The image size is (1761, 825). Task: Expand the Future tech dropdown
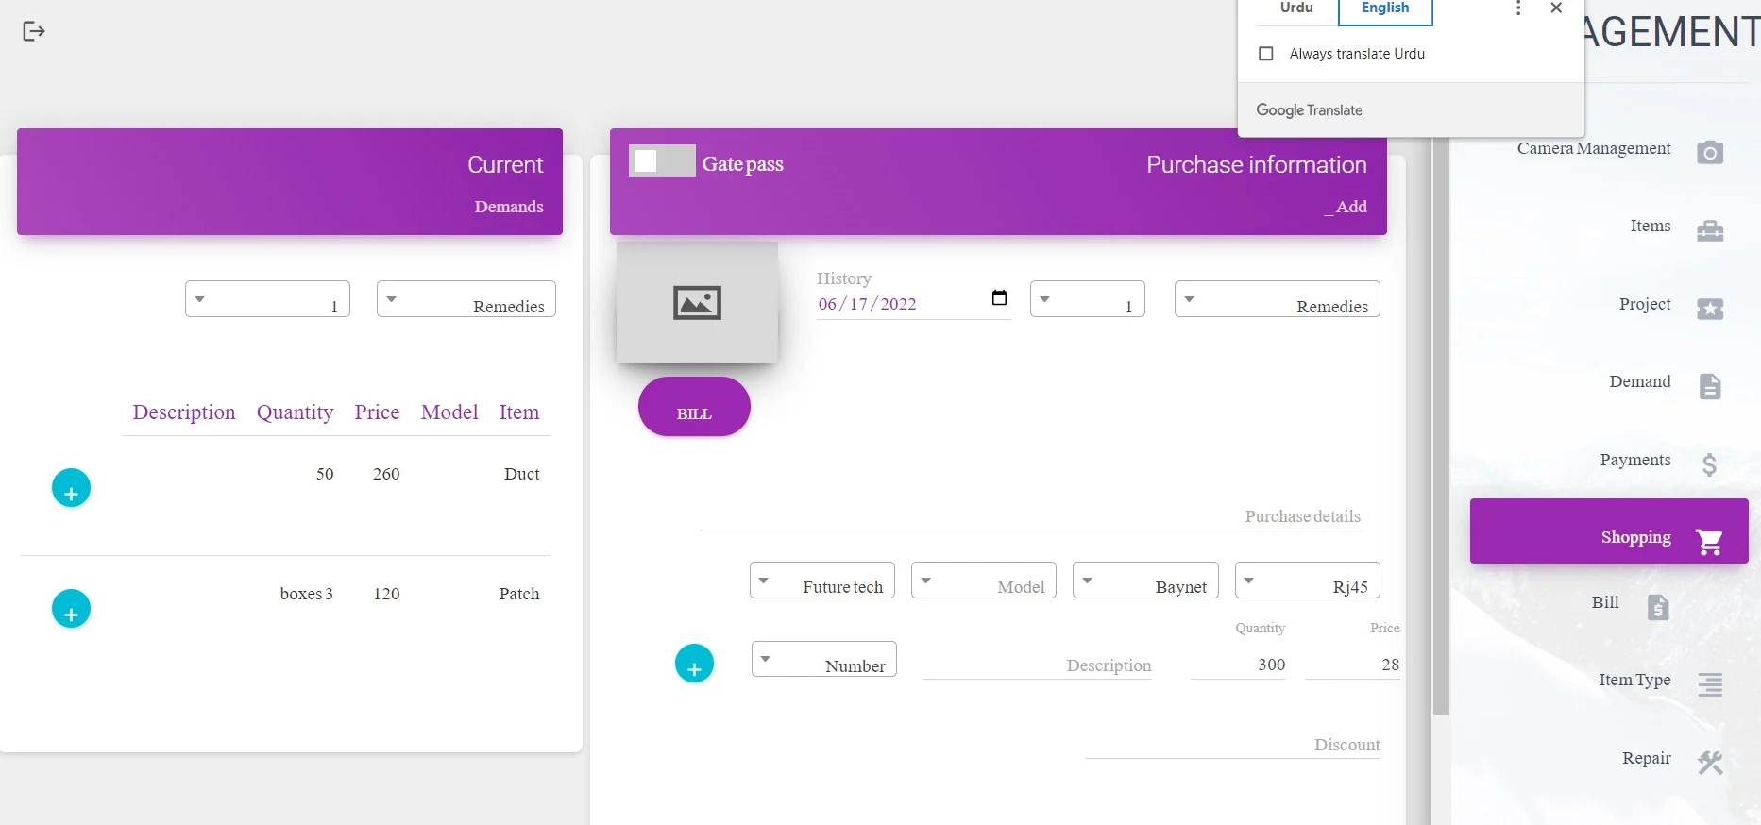pos(821,581)
